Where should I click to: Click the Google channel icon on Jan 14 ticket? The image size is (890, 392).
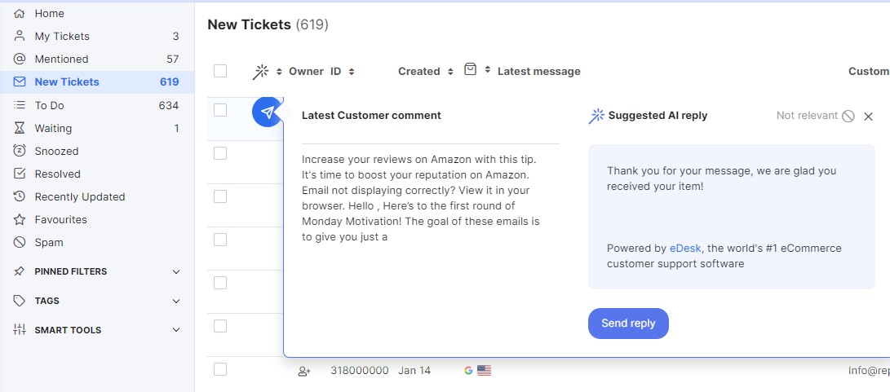point(468,371)
